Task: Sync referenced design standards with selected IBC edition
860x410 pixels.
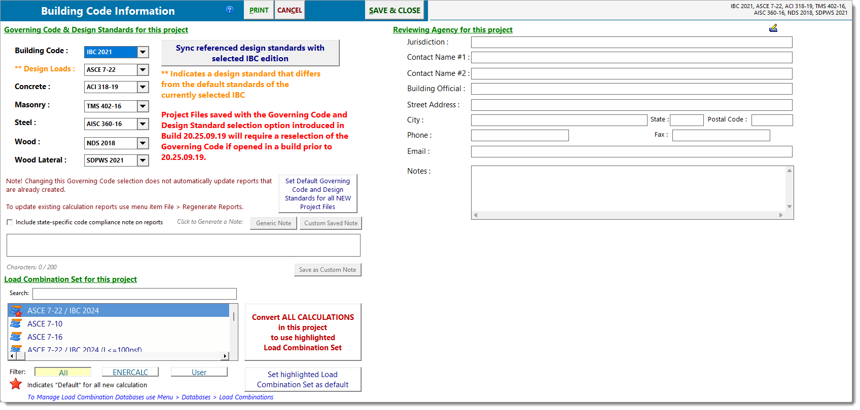Action: pyautogui.click(x=250, y=53)
